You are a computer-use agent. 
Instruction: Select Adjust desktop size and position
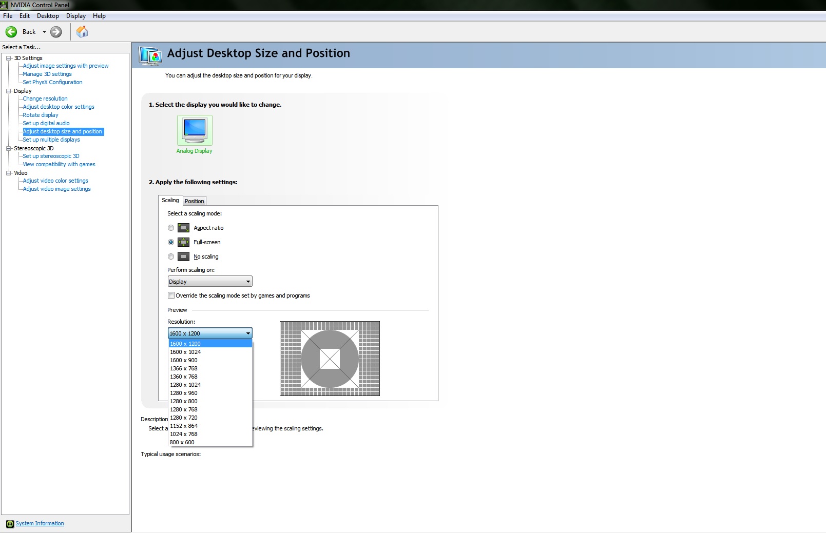point(63,131)
